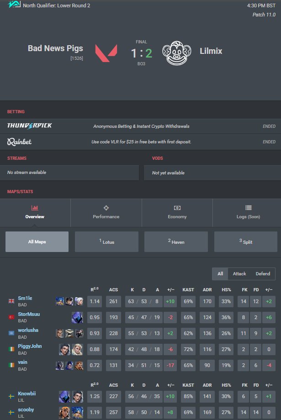Open PiggyJohn player profile

30,346
